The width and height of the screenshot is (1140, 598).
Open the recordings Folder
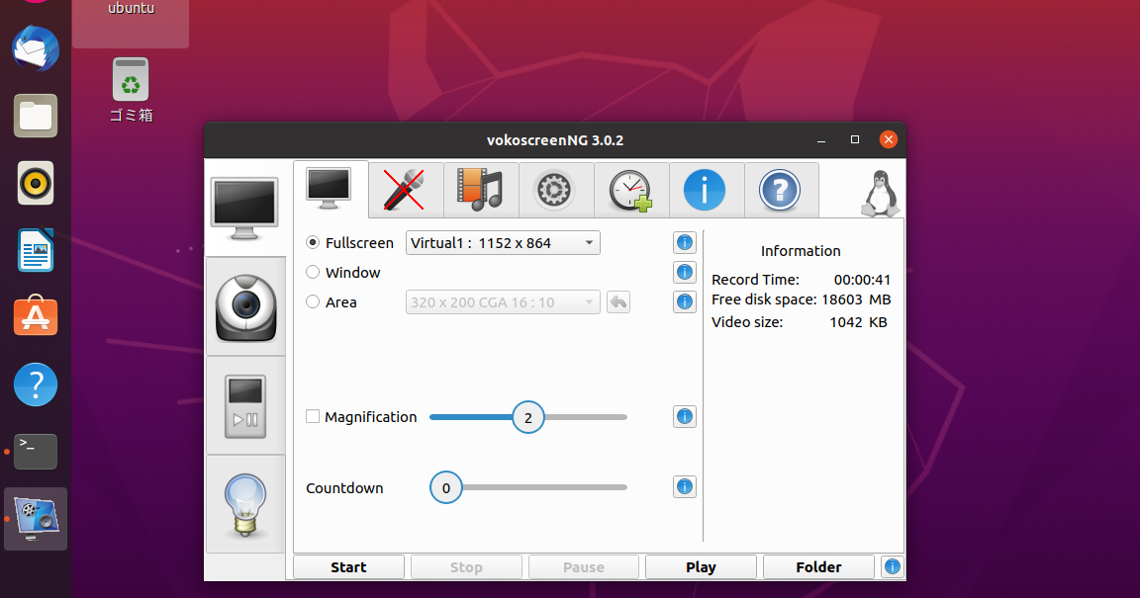(x=818, y=566)
